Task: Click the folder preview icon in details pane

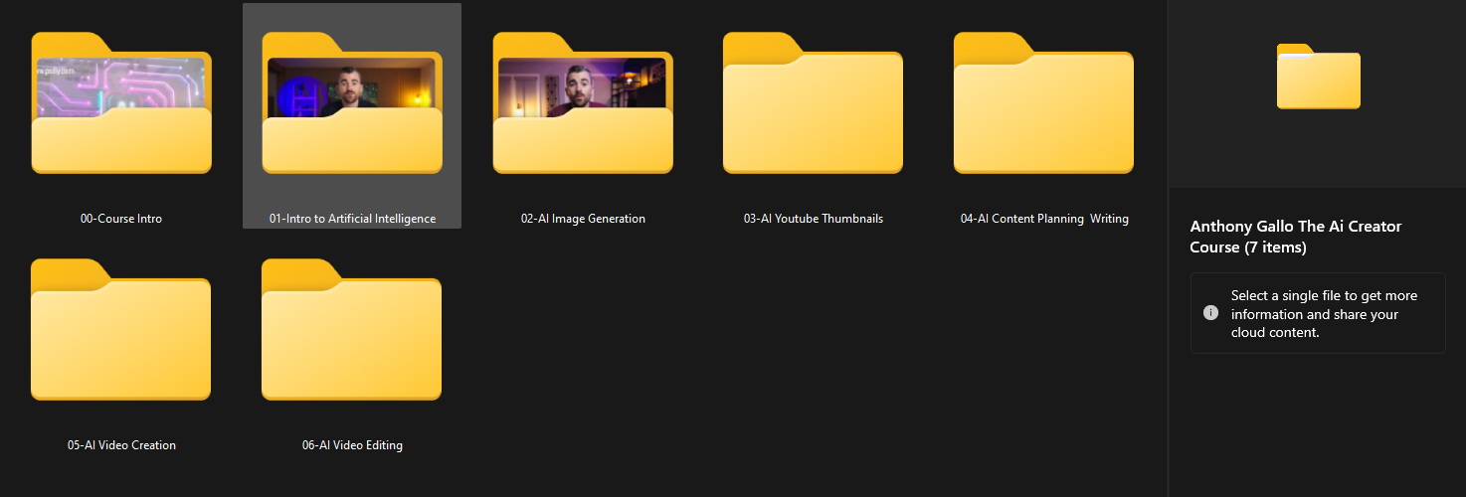Action: (1318, 78)
